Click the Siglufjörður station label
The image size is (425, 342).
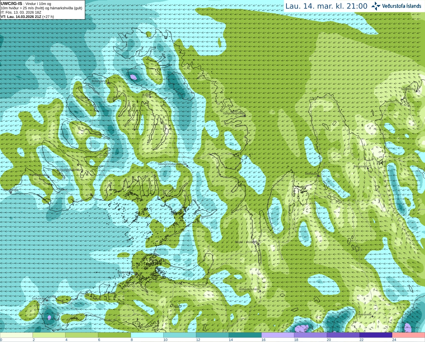[408, 89]
